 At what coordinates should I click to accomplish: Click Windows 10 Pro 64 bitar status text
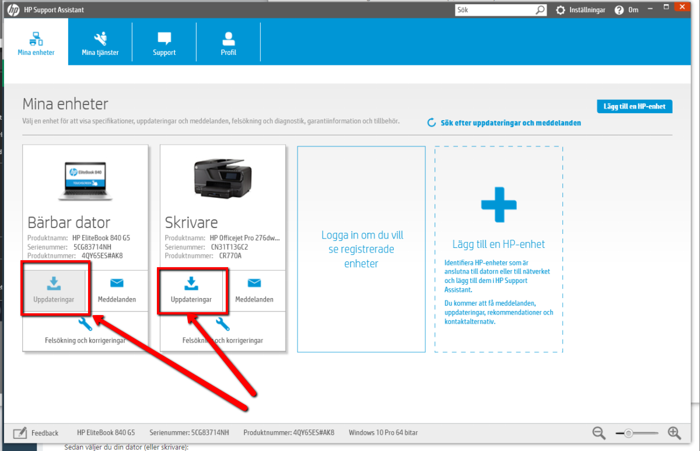pyautogui.click(x=383, y=433)
